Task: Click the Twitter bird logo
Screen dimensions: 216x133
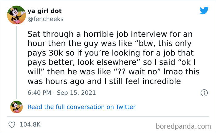Action: 204,10
